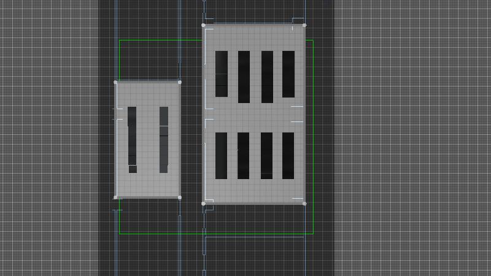Click top-left corner vertex of small panel
Image resolution: width=491 pixels, height=276 pixels.
tap(115, 82)
